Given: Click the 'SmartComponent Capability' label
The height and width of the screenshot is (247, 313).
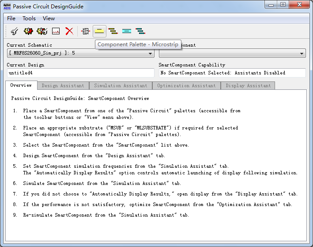Looking at the screenshot, I should click(x=192, y=65).
